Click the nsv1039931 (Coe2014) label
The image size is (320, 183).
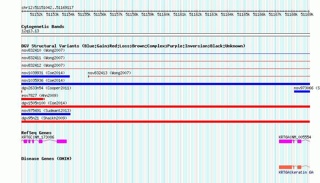click(x=43, y=73)
